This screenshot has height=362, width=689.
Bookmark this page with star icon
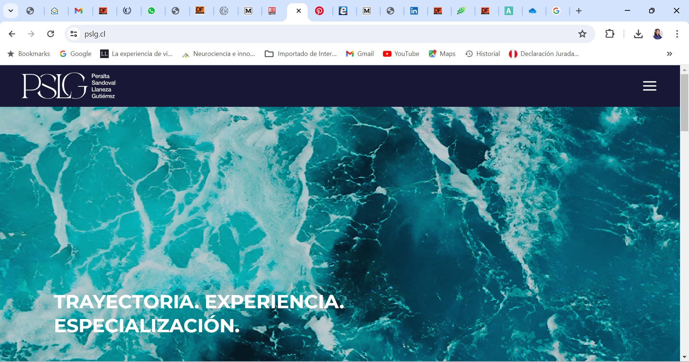[x=582, y=34]
